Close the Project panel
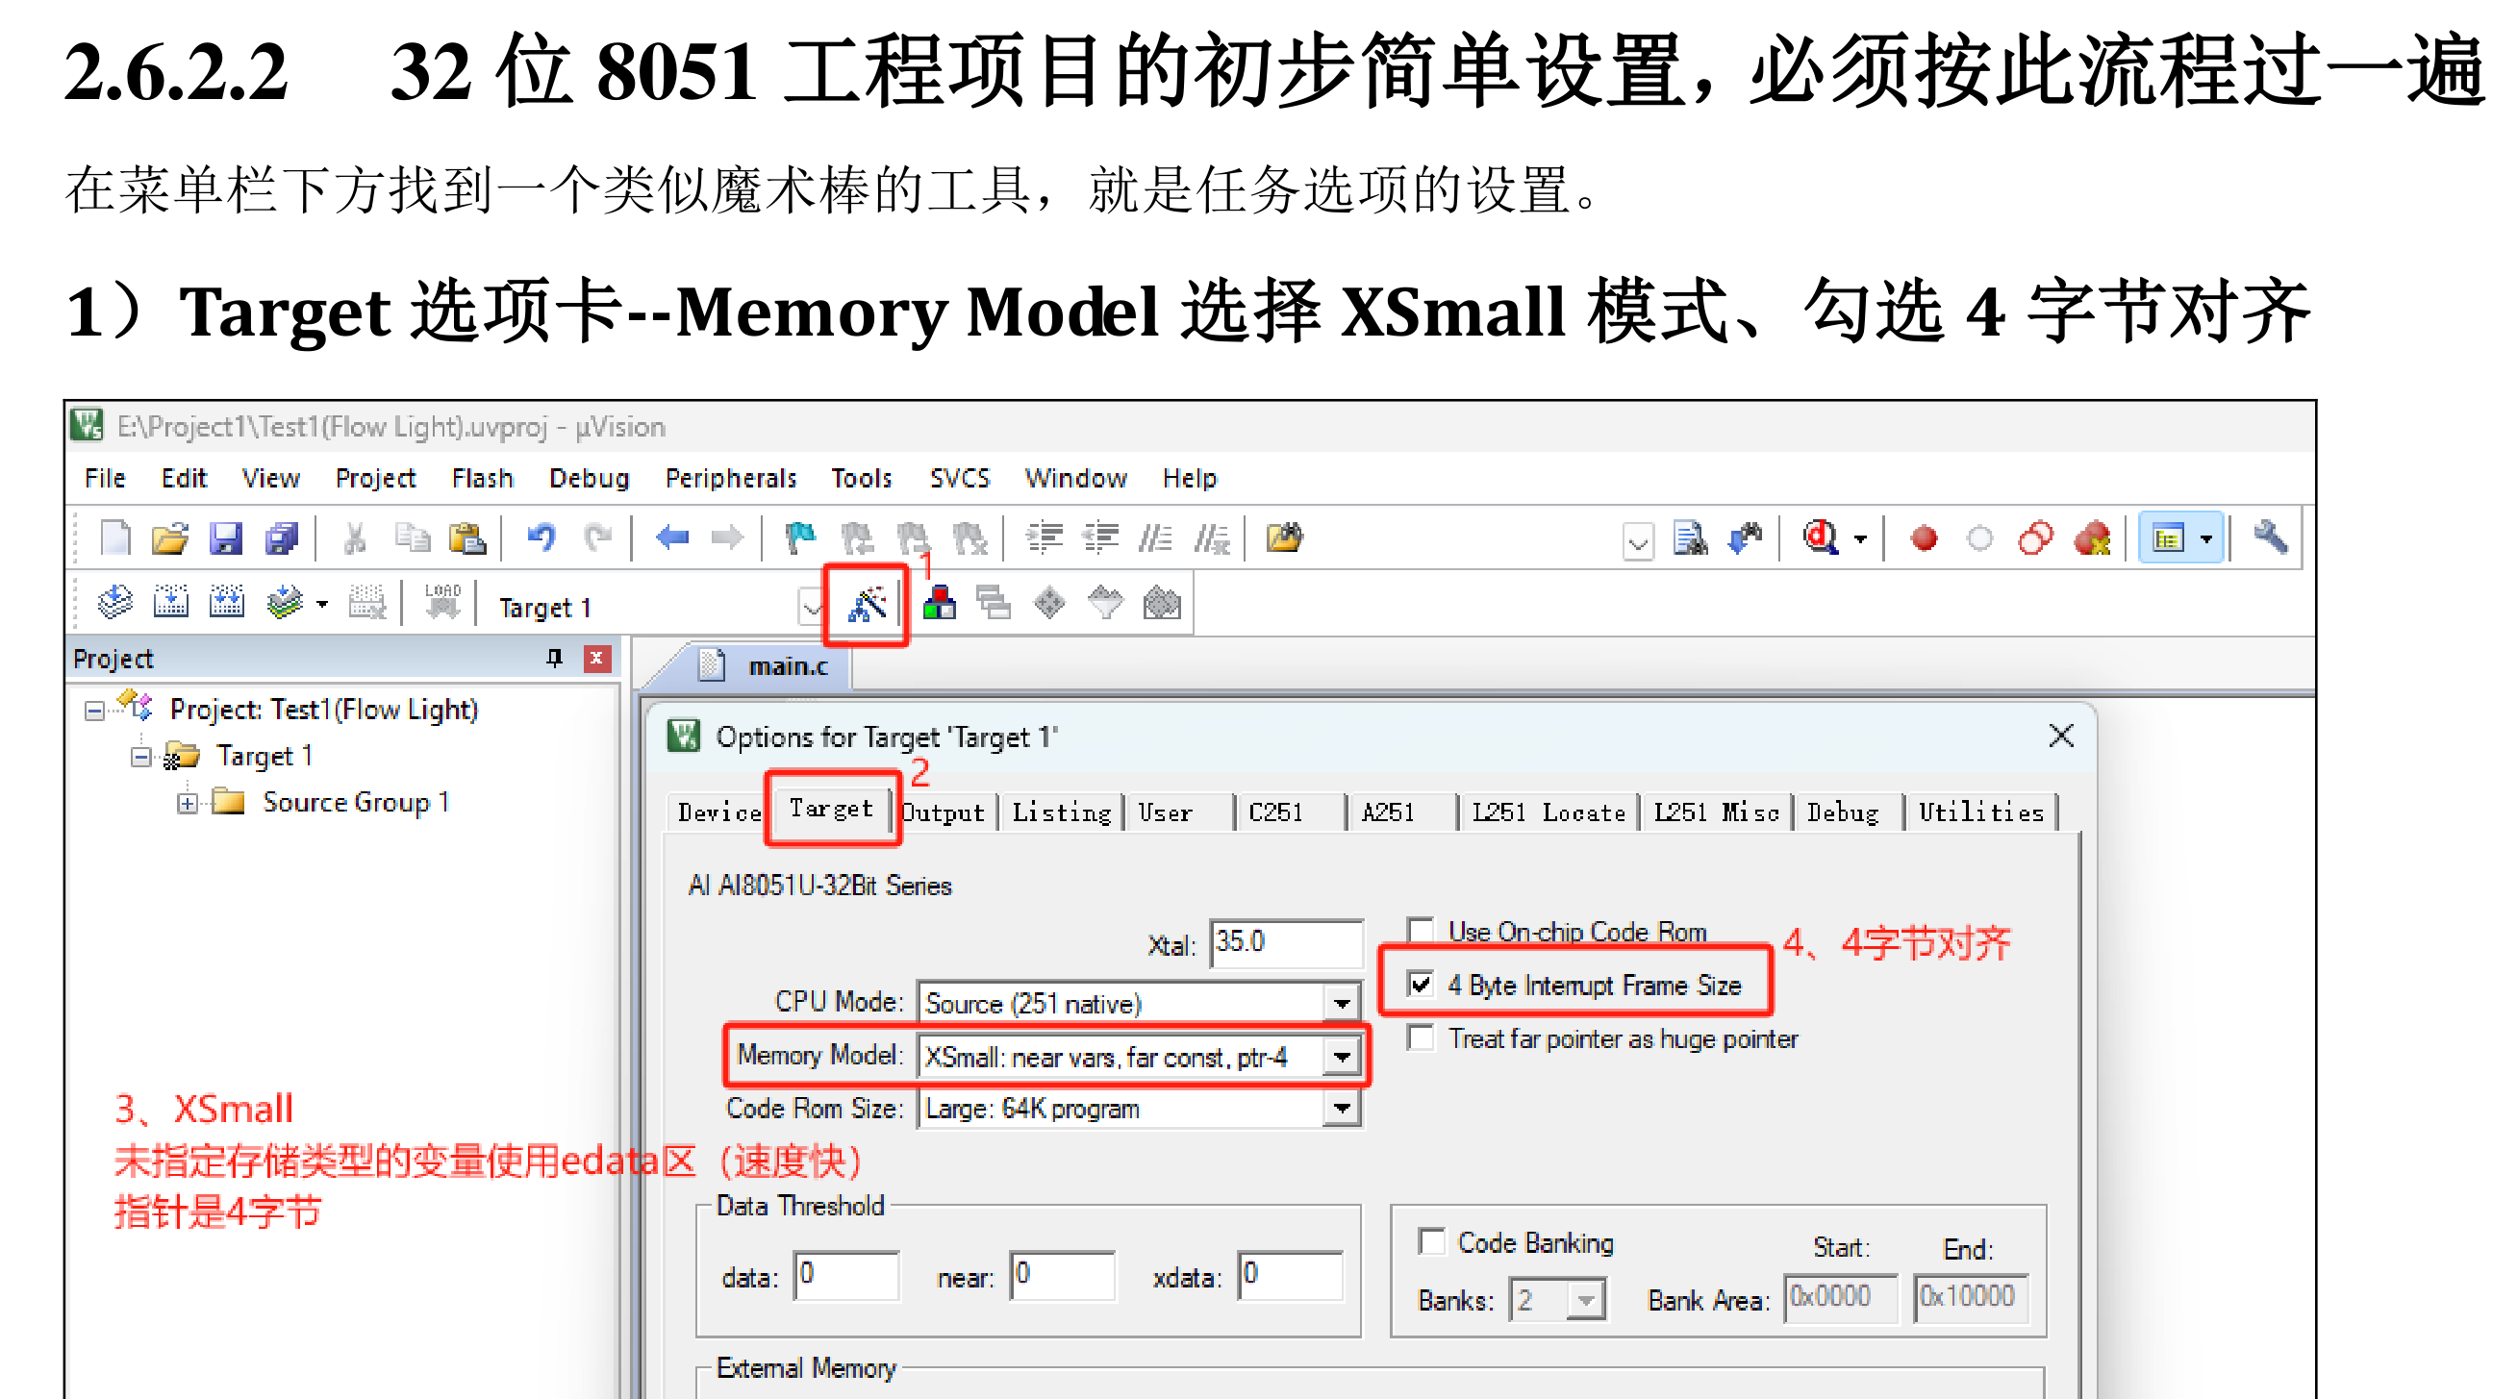Screen dimensions: 2518x1399 tap(596, 658)
